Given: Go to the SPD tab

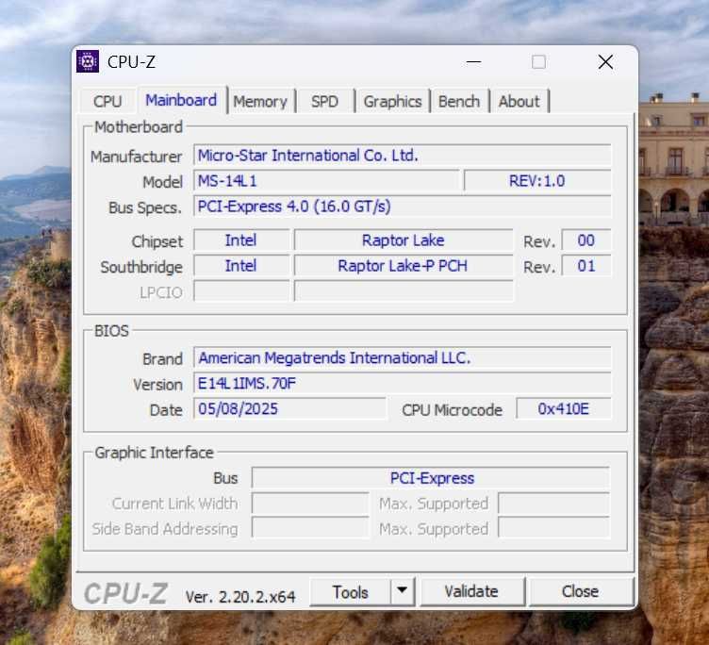Looking at the screenshot, I should tap(324, 101).
